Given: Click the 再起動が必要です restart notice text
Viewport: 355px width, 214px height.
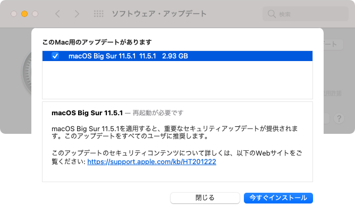Looking at the screenshot, I should click(x=158, y=113).
